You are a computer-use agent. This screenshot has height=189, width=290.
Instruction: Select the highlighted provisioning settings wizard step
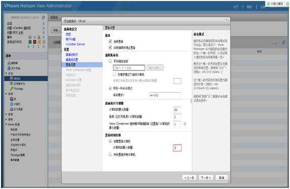tap(82, 65)
